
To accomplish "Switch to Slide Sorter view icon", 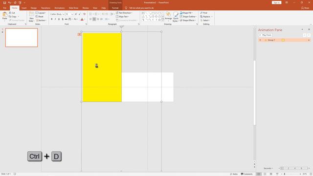I will (x=265, y=174).
